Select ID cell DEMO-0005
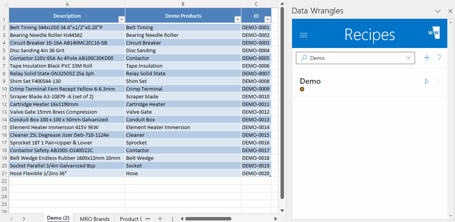This screenshot has height=222, width=455. tap(256, 58)
